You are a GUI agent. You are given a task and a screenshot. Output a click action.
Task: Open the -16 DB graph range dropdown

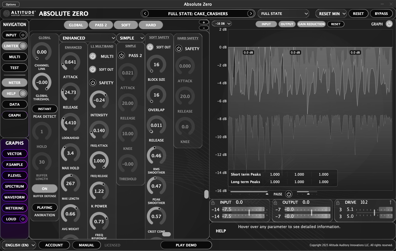222,23
